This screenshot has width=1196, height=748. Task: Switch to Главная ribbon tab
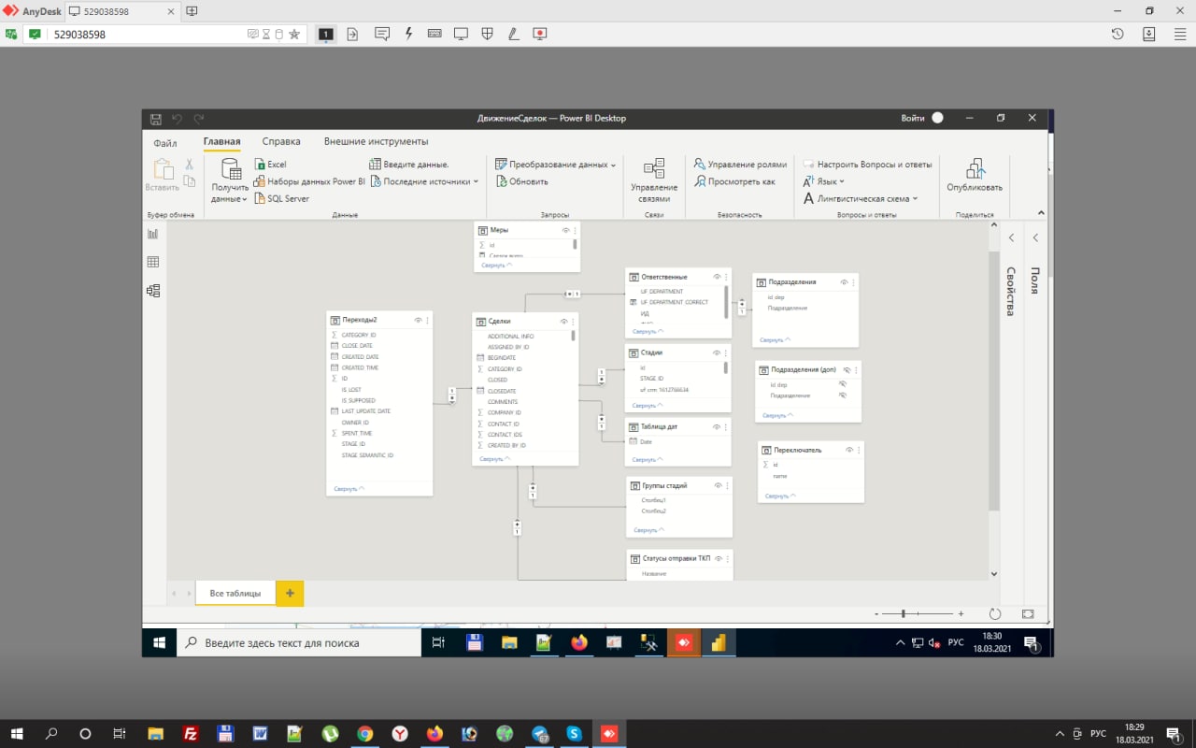coord(222,141)
